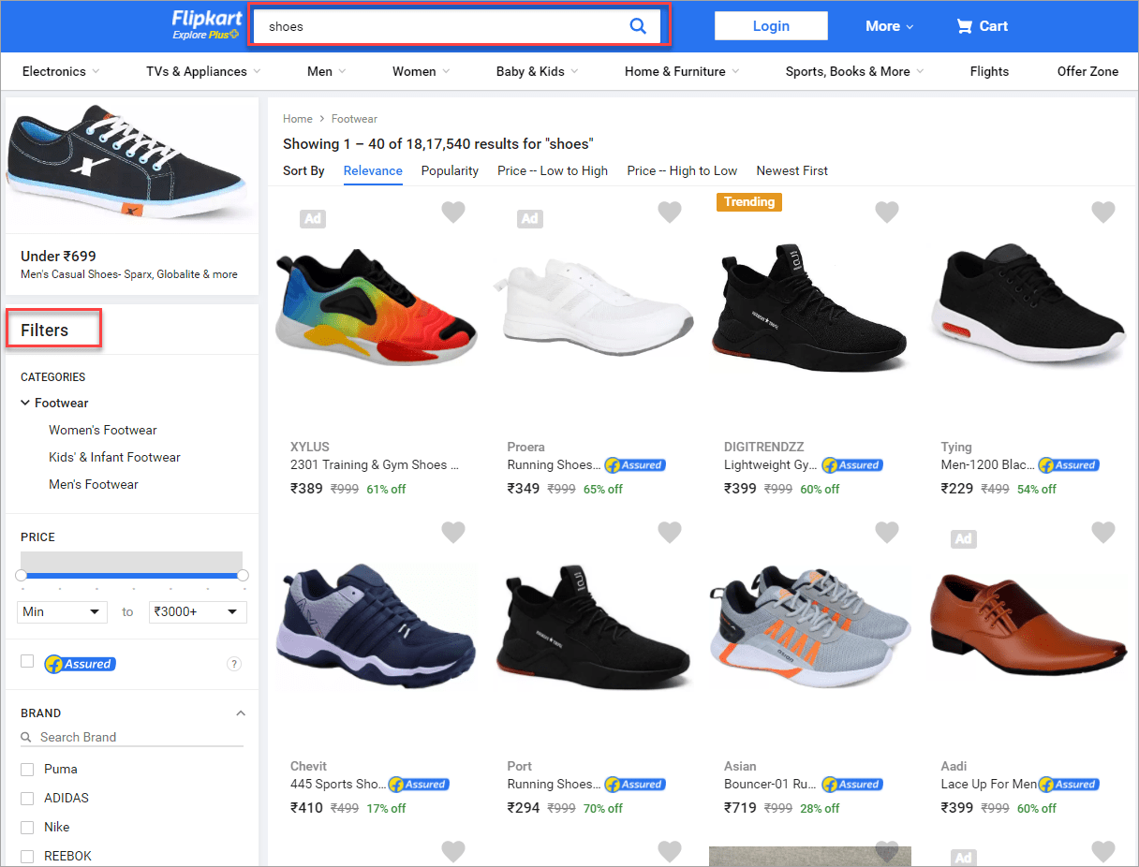1139x867 pixels.
Task: Wishlist heart on DIGITRENDZZ lightweight shoes
Action: (887, 213)
